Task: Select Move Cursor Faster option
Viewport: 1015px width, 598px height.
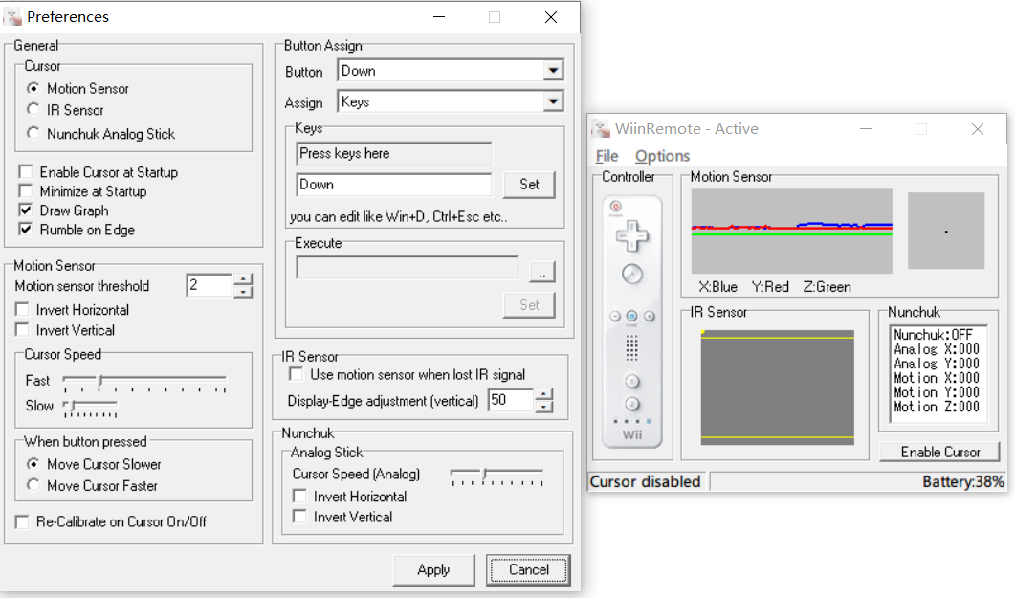Action: tap(33, 485)
